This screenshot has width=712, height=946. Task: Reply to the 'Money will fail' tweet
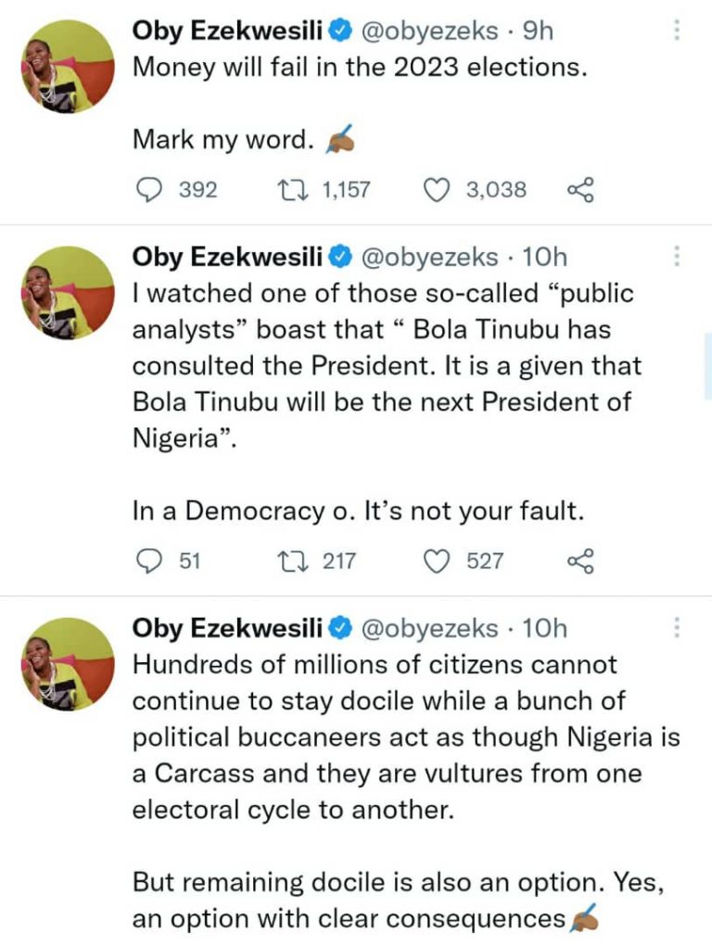[x=149, y=190]
